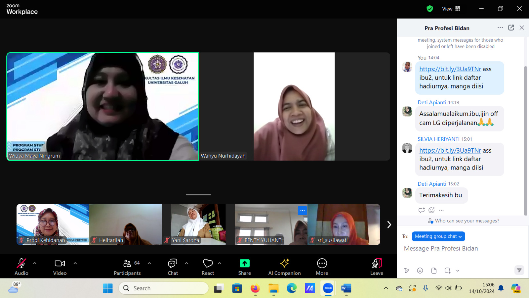Click the green encryption shield icon
Viewport: 529px width, 298px height.
click(429, 9)
